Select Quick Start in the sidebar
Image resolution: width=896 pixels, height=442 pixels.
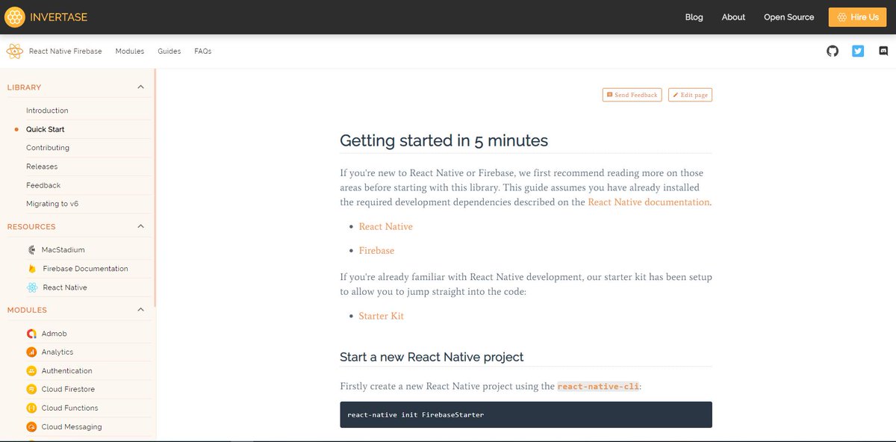click(46, 129)
